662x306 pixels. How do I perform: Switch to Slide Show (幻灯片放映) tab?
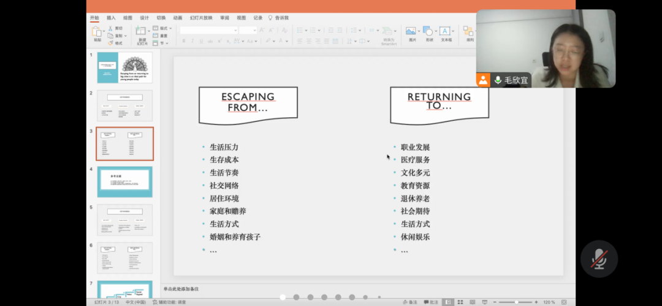[x=201, y=18]
